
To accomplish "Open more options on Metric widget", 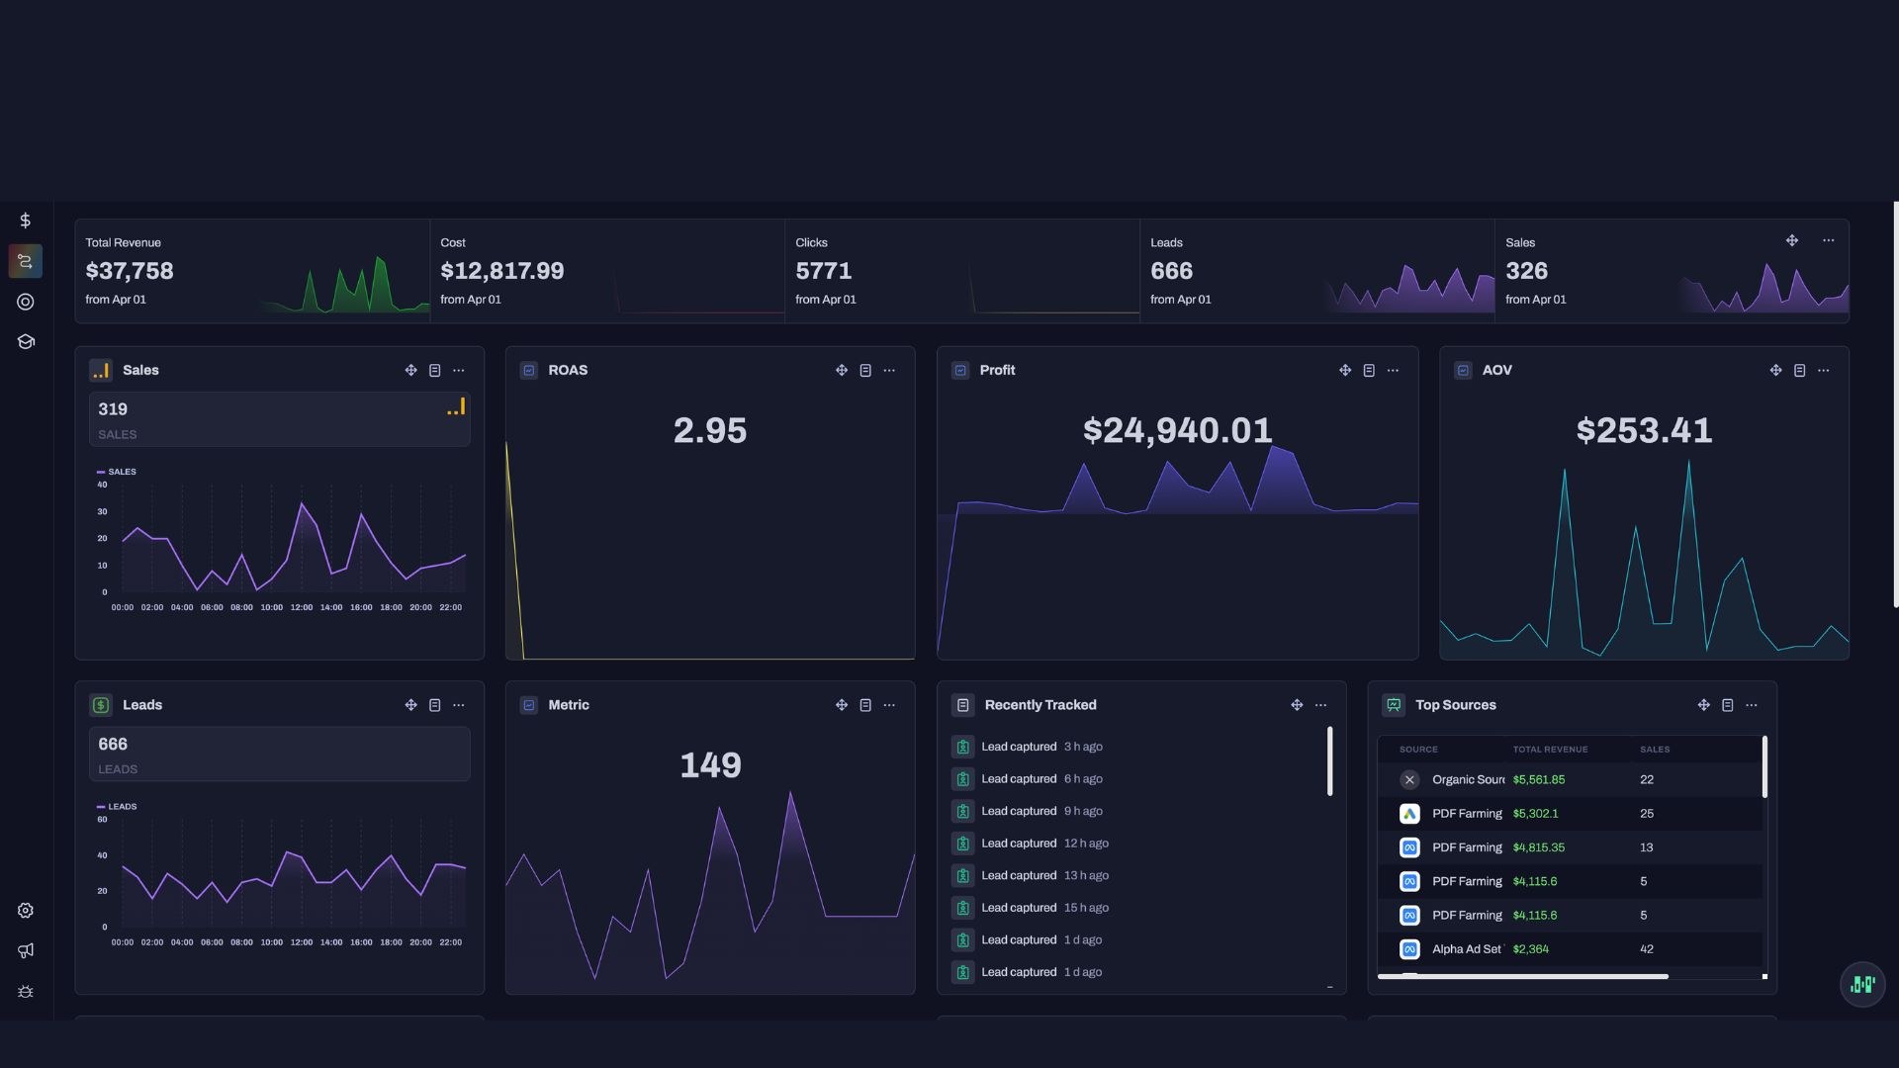I will tap(889, 705).
